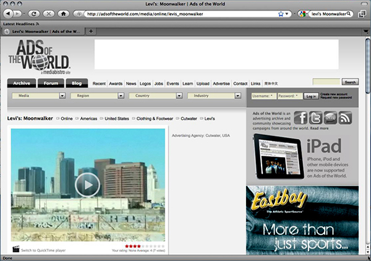Image resolution: width=371 pixels, height=261 pixels.
Task: Expand the Media filter dropdown
Action: (38, 96)
